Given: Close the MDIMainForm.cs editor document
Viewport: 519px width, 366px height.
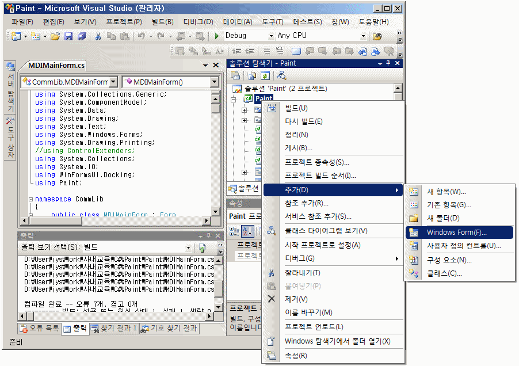Looking at the screenshot, I should coord(216,65).
